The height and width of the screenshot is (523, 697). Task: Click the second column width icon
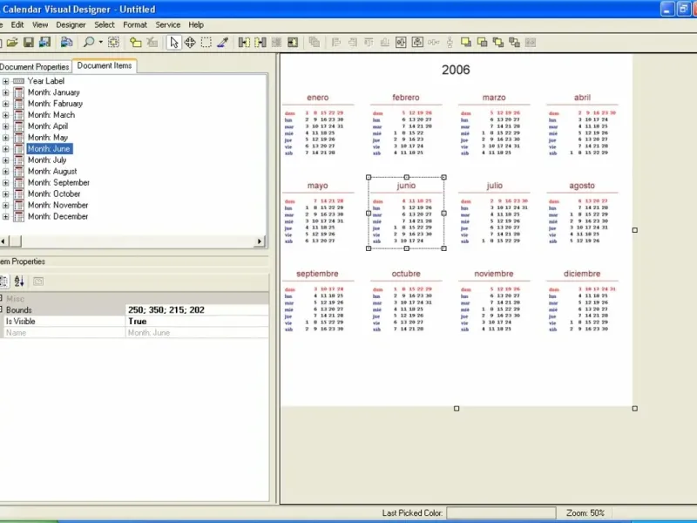click(x=261, y=42)
